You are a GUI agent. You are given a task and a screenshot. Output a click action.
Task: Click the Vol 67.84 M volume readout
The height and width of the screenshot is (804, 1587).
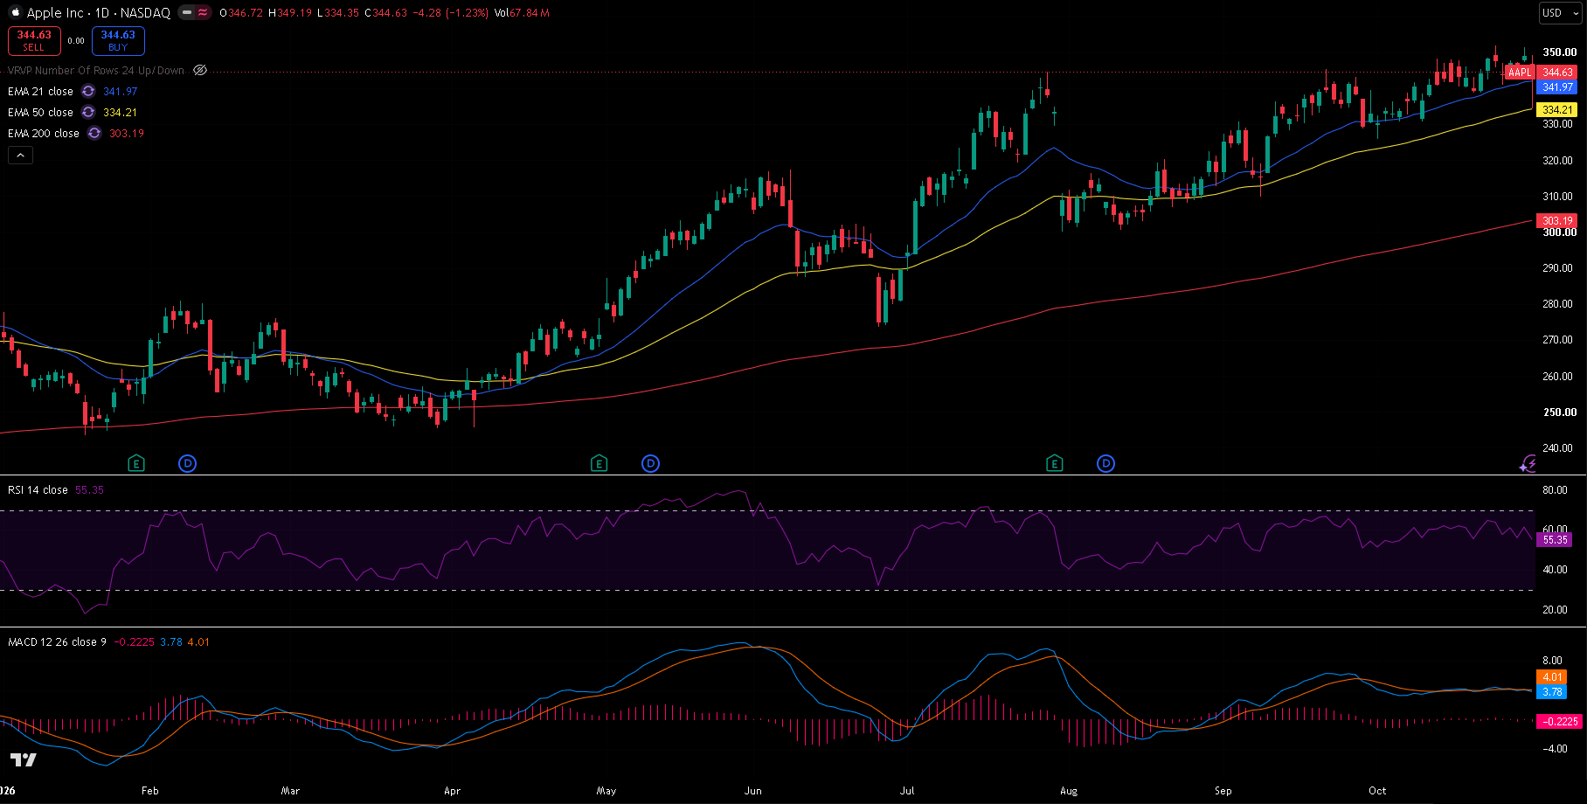pyautogui.click(x=522, y=13)
